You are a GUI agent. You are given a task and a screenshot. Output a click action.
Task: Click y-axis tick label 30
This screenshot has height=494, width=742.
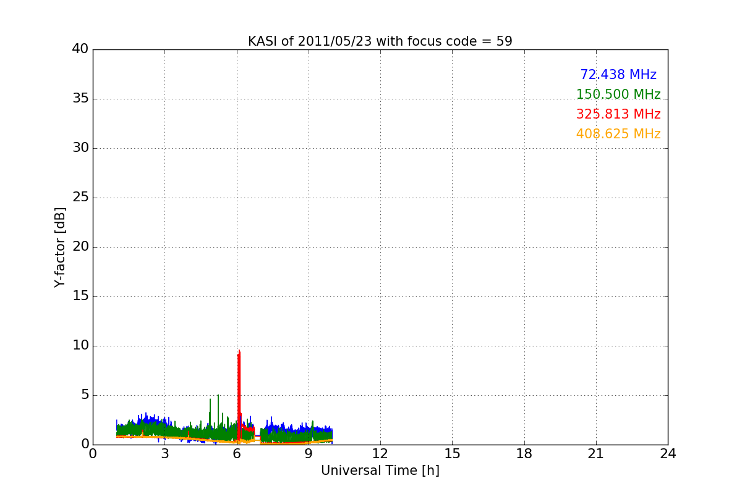click(x=80, y=148)
